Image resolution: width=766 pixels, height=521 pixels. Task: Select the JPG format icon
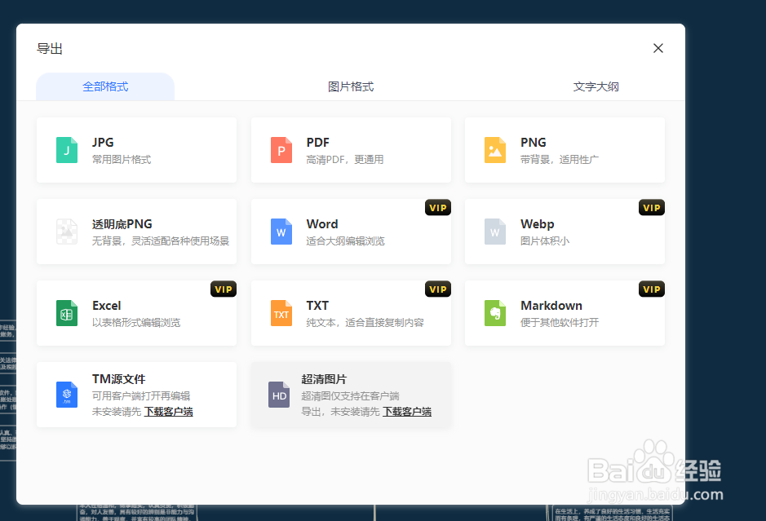click(x=66, y=150)
